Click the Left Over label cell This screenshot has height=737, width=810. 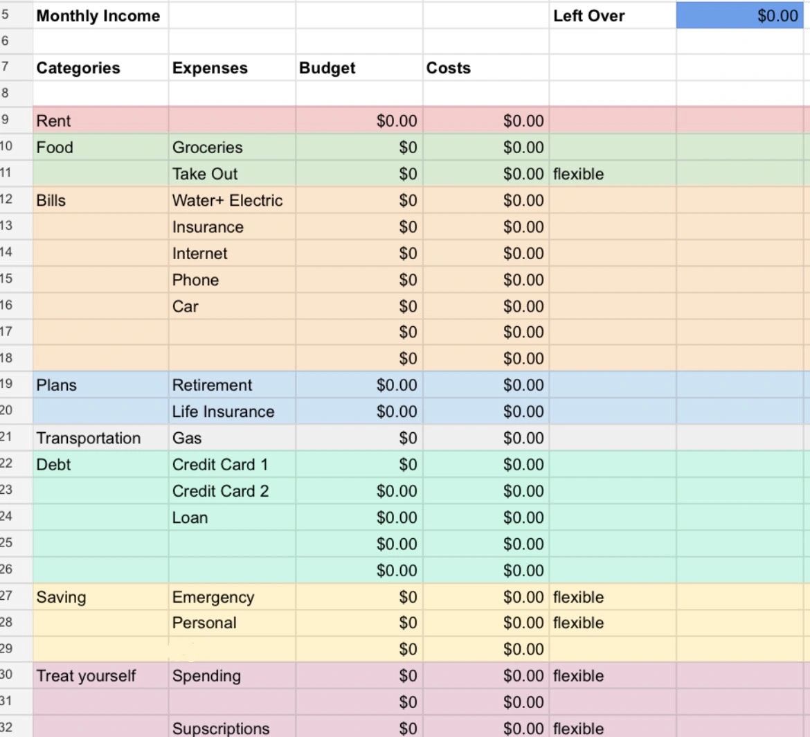613,15
